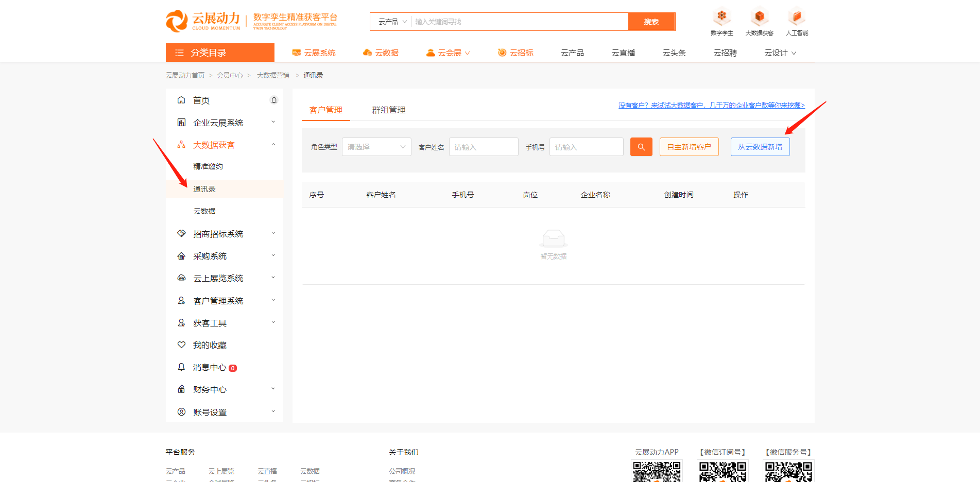Expand 财务中心 chevron
This screenshot has height=482, width=980.
point(273,389)
